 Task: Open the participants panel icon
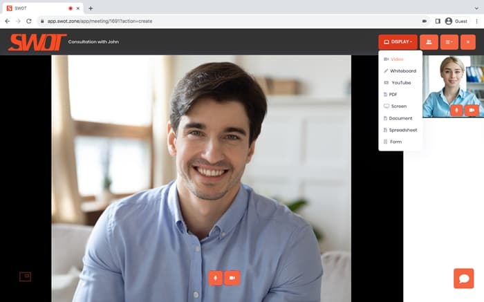pos(429,42)
